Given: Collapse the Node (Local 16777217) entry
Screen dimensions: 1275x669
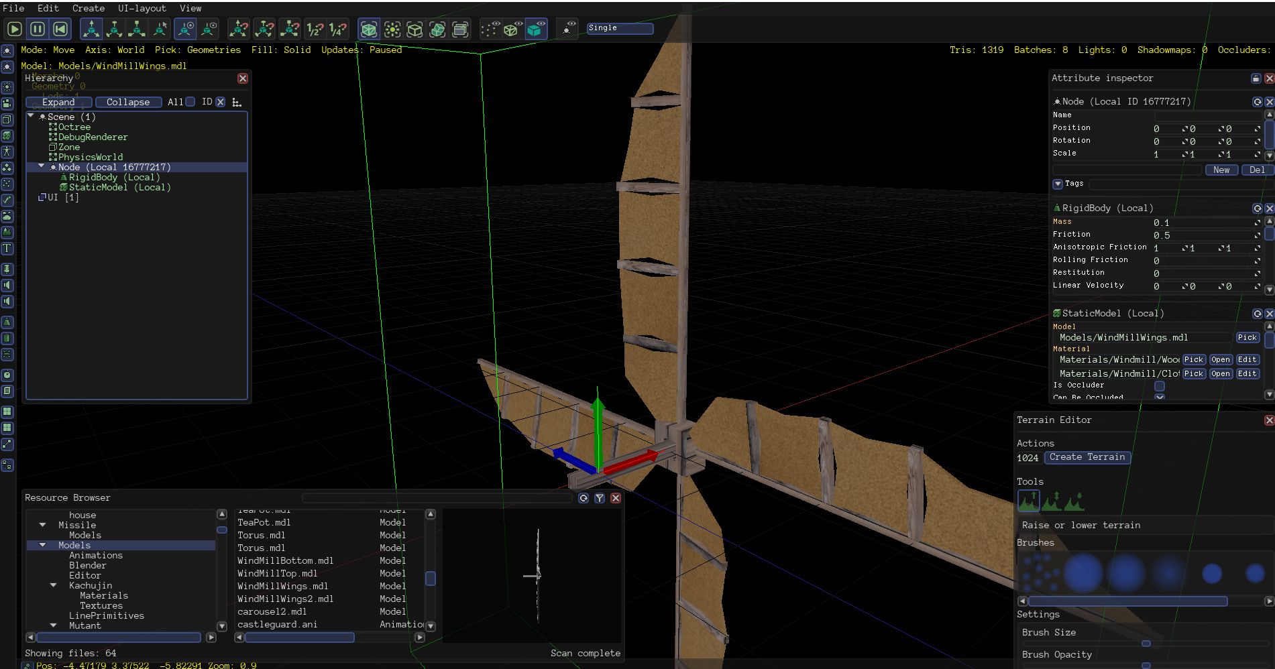Looking at the screenshot, I should click(x=42, y=167).
